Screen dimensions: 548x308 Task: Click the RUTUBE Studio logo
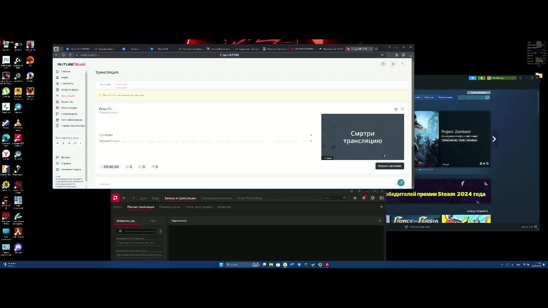pyautogui.click(x=71, y=64)
